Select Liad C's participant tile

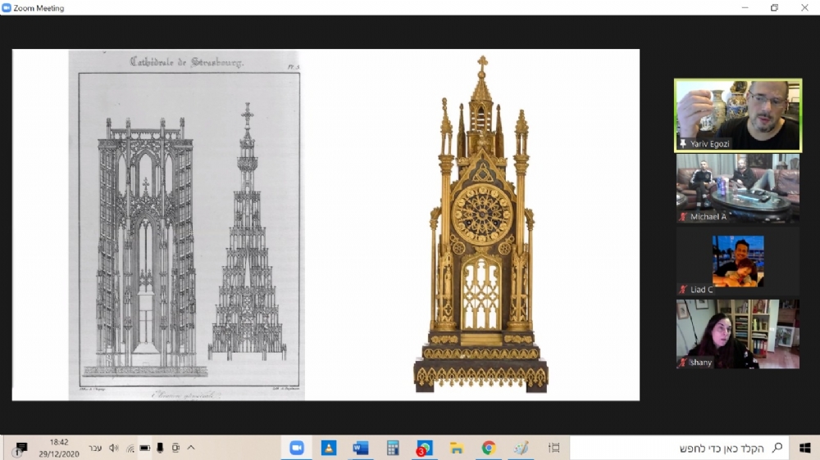pyautogui.click(x=738, y=261)
